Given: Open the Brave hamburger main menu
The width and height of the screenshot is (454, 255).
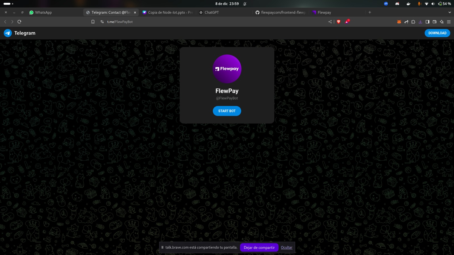Looking at the screenshot, I should [449, 22].
